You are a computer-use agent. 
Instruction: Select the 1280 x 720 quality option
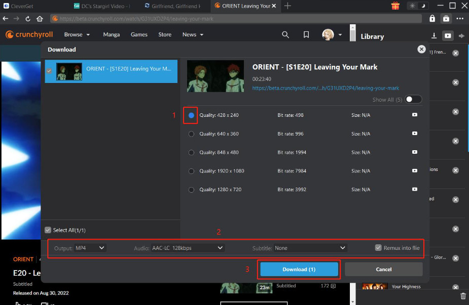click(x=191, y=190)
